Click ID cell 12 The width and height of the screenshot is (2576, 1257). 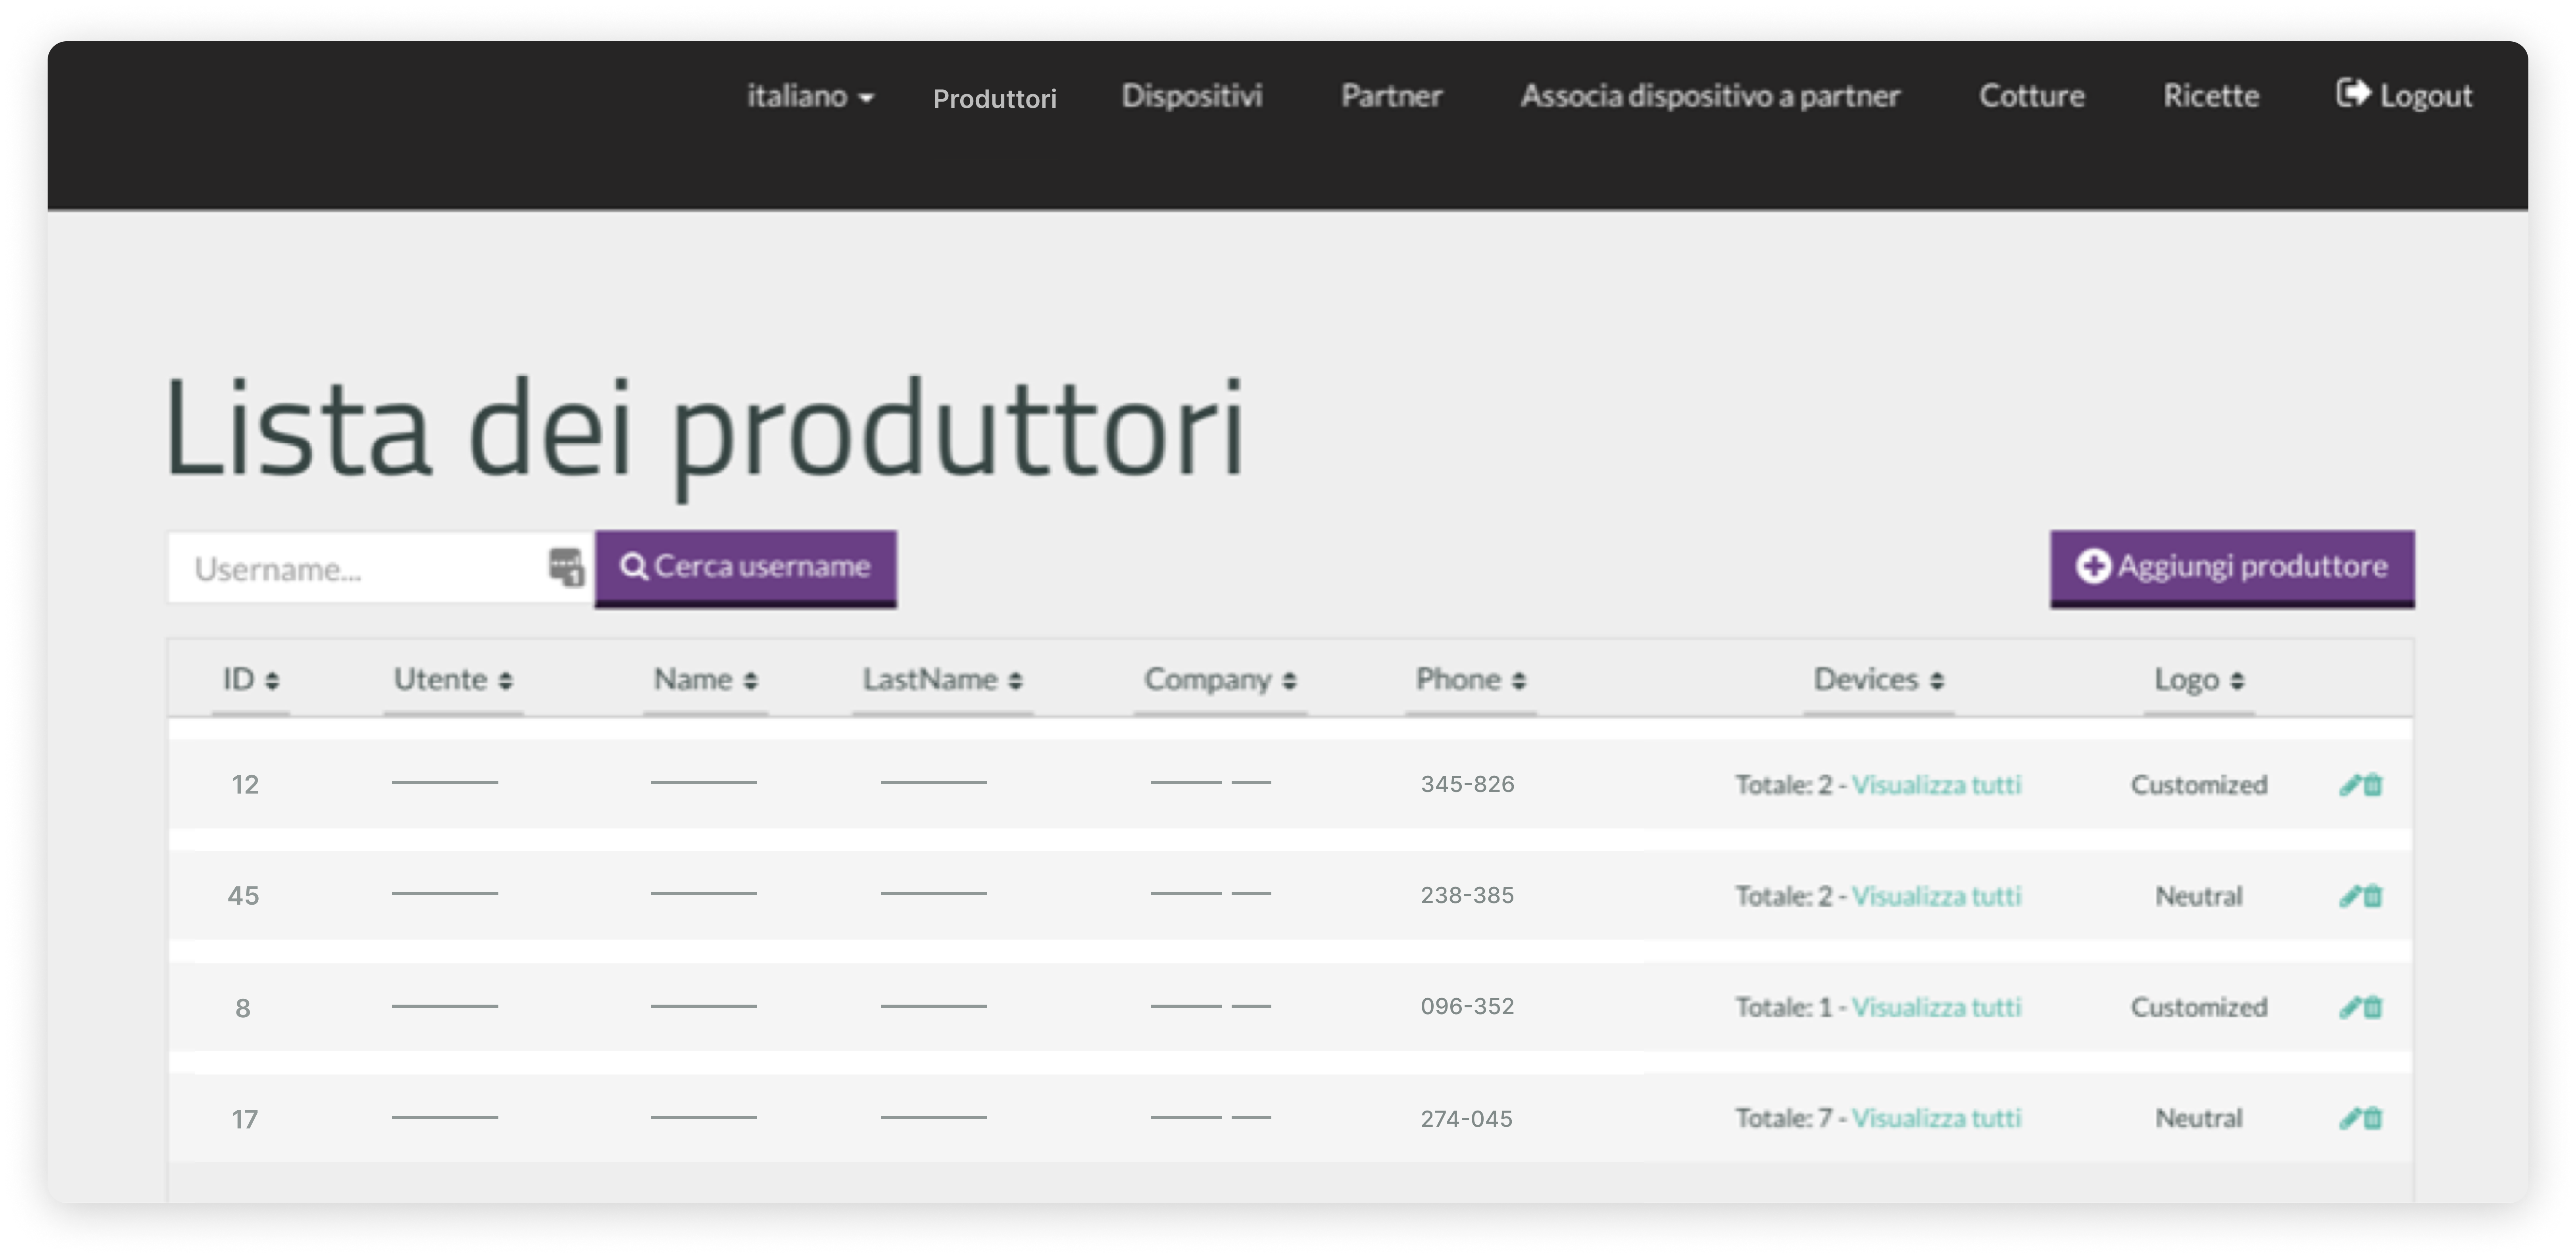(x=245, y=785)
